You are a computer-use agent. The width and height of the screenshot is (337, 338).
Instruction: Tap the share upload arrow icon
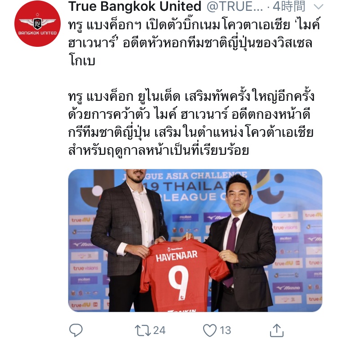[276, 330]
